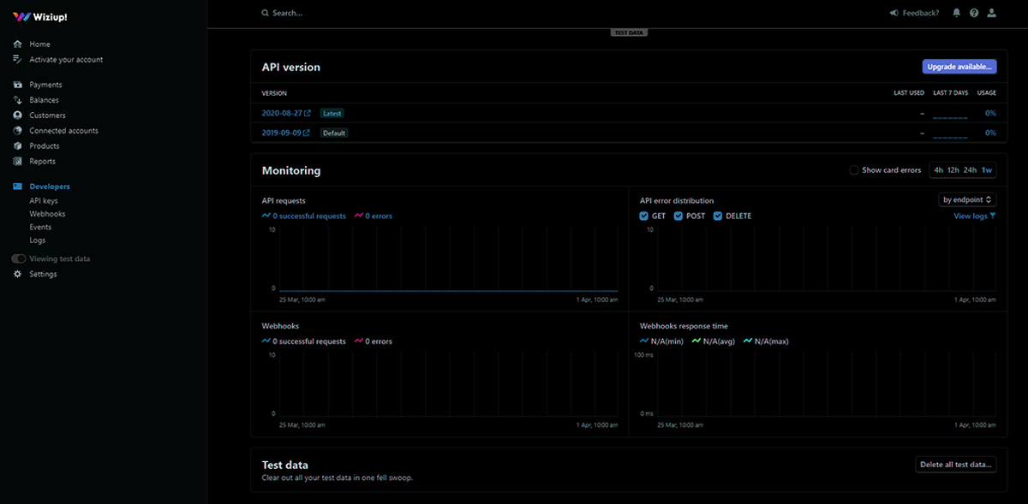Open the by endpoint dropdown
Screen dimensions: 1028x504
[x=967, y=199]
